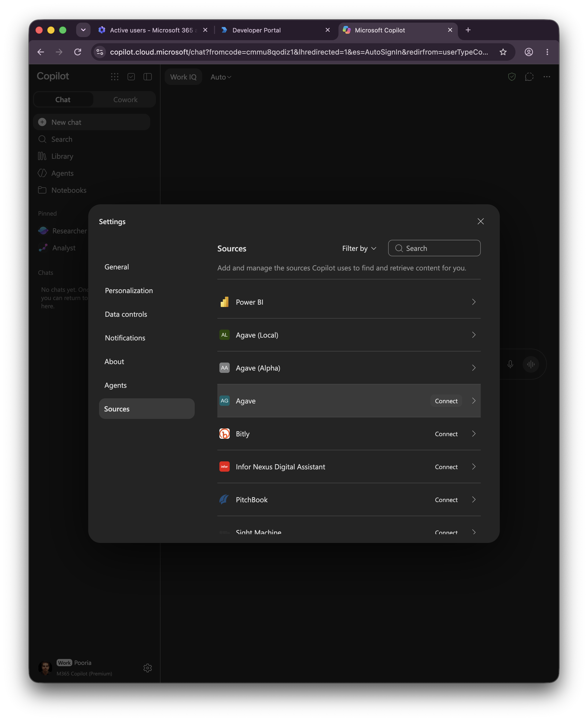Click the AG Agave icon
The width and height of the screenshot is (588, 721).
[x=225, y=400]
